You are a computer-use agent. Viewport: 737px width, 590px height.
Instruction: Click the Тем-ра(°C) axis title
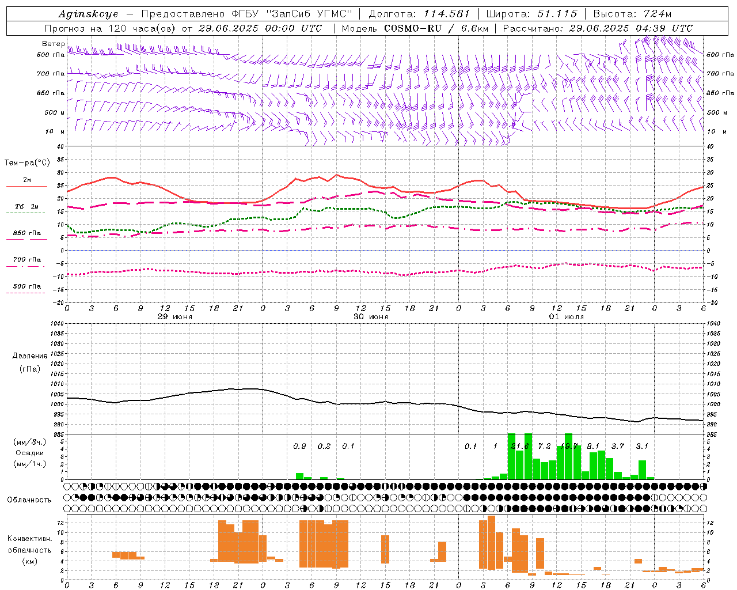27,163
